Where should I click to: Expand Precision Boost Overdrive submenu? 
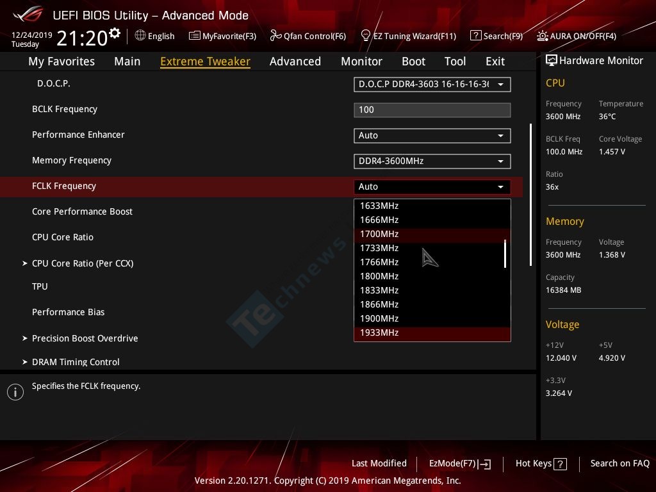85,338
